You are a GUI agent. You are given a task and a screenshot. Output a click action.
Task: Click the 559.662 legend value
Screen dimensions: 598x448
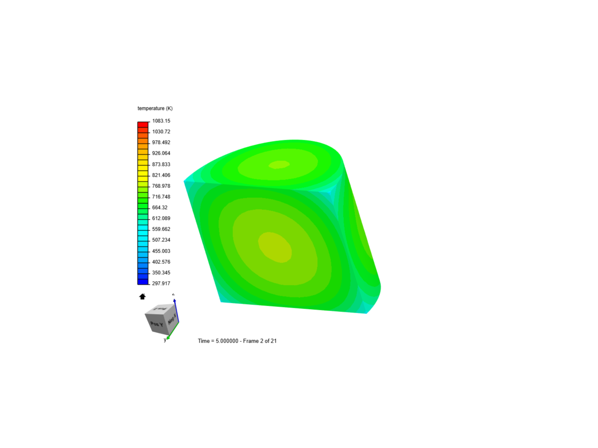(161, 229)
